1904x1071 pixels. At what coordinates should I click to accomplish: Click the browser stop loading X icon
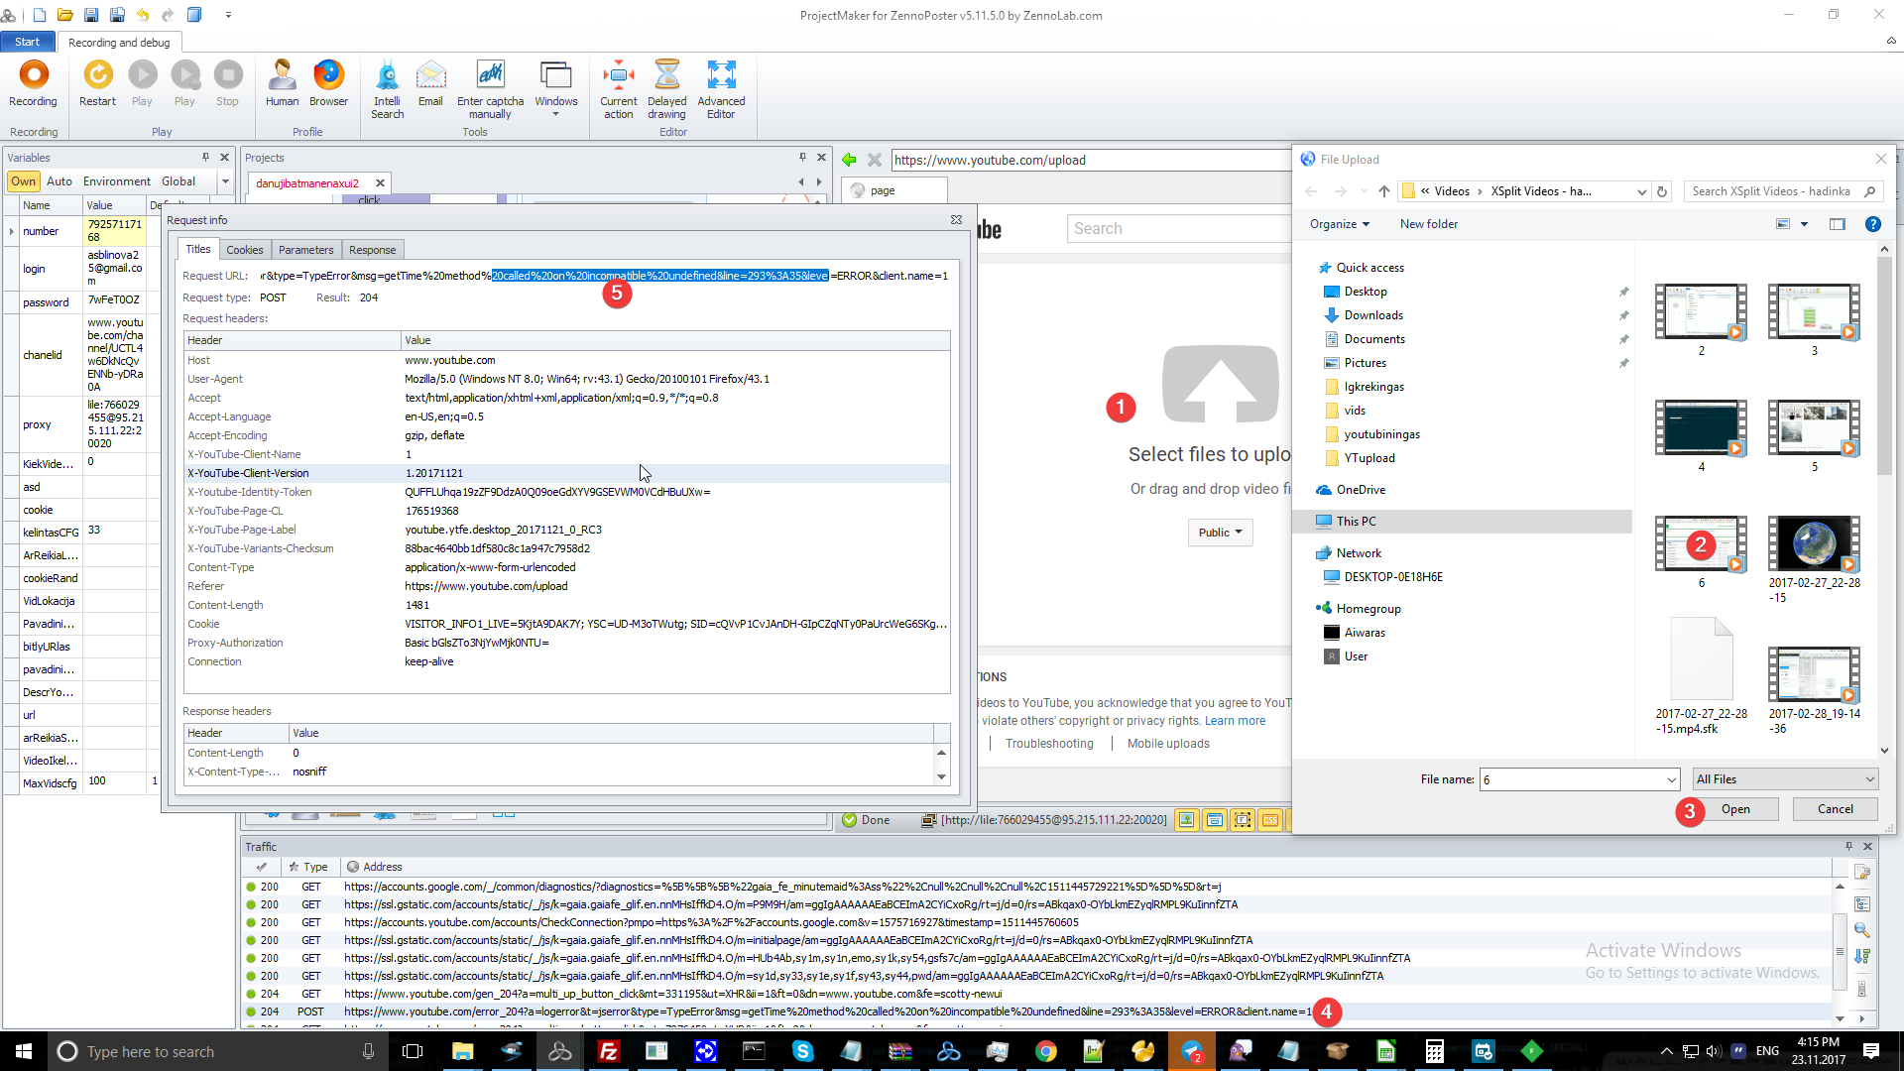(x=875, y=160)
